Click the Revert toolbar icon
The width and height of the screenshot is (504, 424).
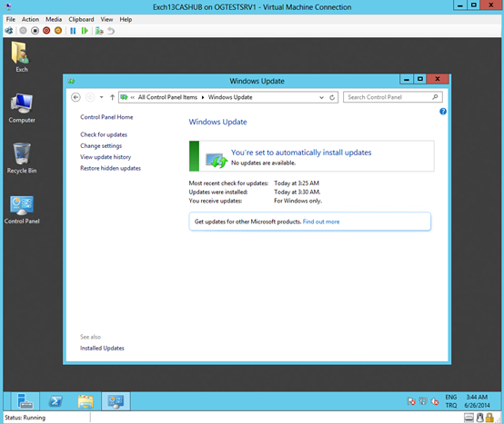111,31
